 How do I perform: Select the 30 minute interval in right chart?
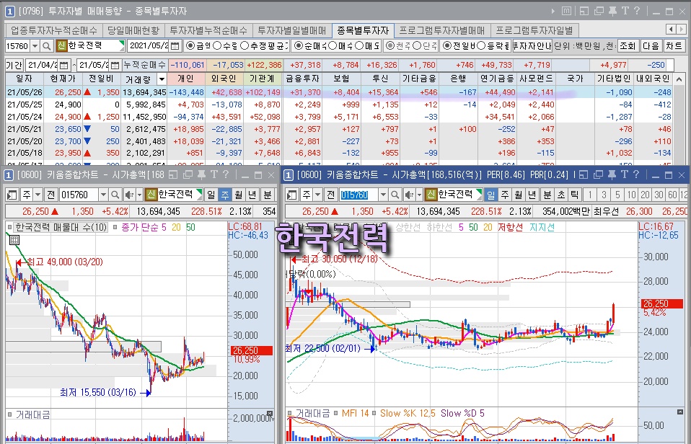(x=659, y=195)
